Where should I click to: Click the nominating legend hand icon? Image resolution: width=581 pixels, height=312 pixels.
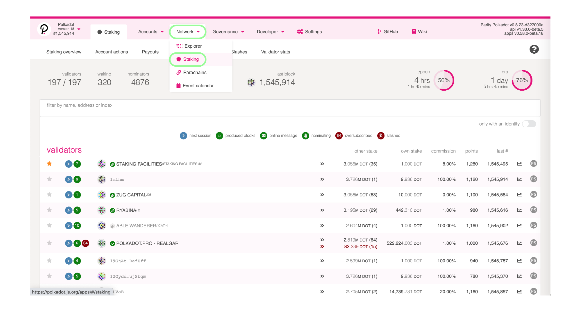click(x=305, y=136)
